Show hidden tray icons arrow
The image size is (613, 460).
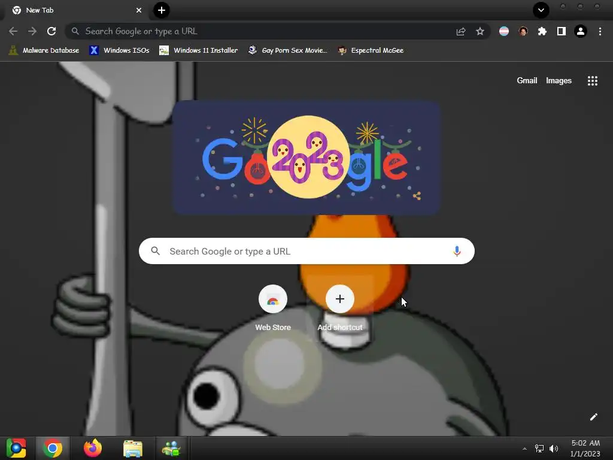(x=524, y=449)
